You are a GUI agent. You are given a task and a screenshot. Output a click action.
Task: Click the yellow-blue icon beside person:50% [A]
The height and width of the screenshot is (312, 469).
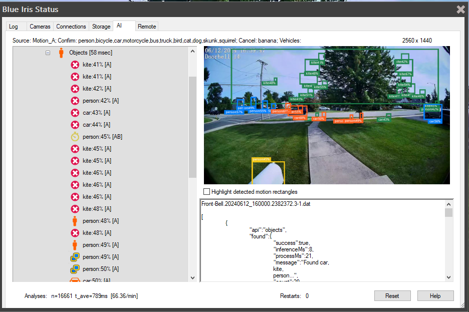click(75, 269)
